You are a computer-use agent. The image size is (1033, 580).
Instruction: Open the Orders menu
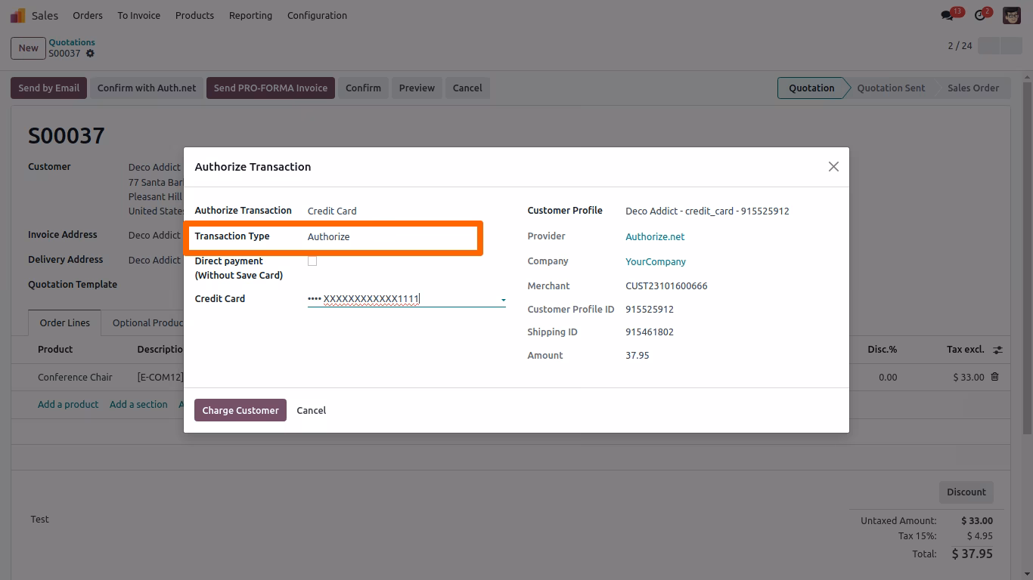click(88, 15)
